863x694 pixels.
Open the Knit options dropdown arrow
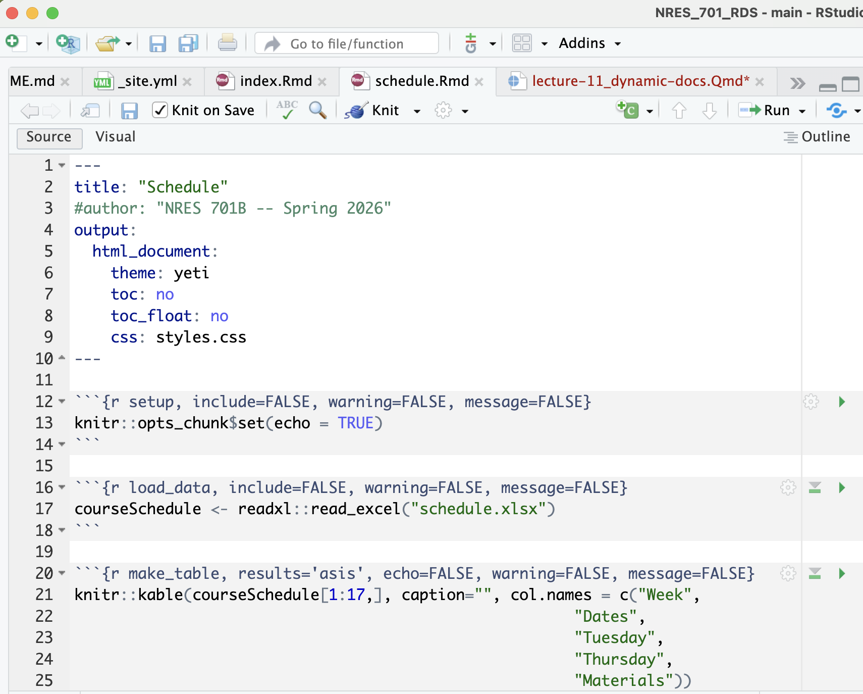tap(417, 111)
